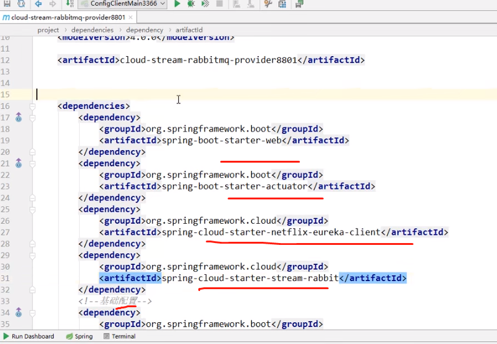Image resolution: width=497 pixels, height=344 pixels.
Task: Open Settings via the wrench icon
Action: (x=268, y=4)
